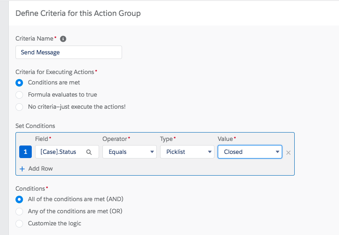Screen dimensions: 339x235
Task: Click the Add Row link
Action: (41, 169)
